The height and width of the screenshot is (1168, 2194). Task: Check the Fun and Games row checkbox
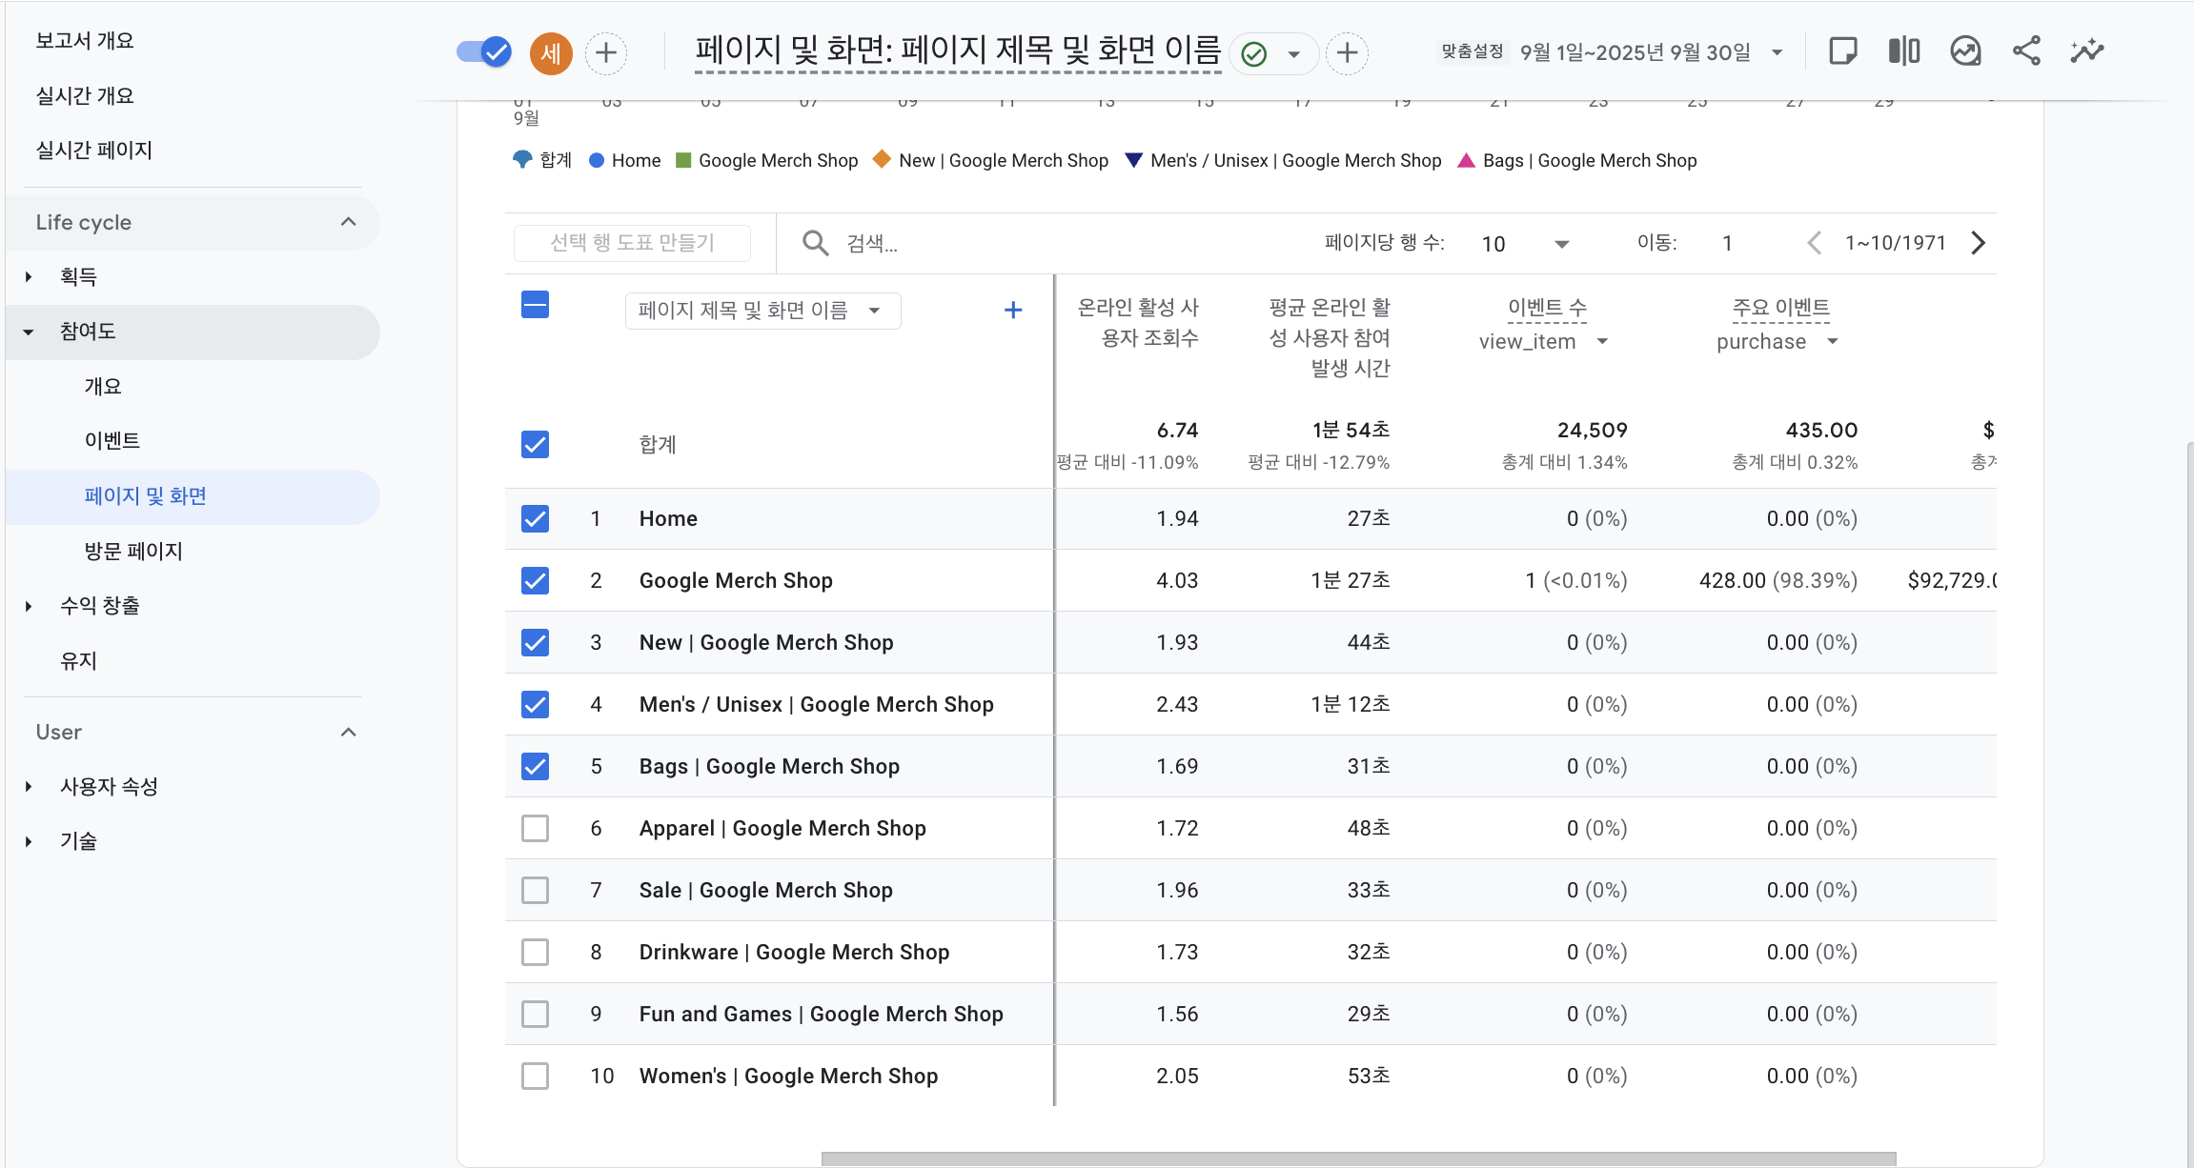(535, 1014)
